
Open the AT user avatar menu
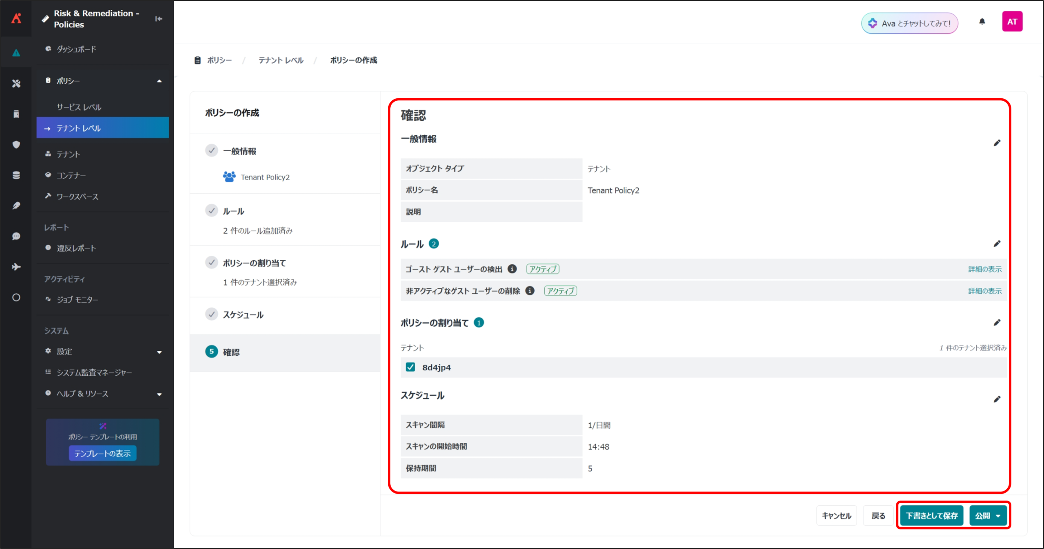coord(1012,22)
